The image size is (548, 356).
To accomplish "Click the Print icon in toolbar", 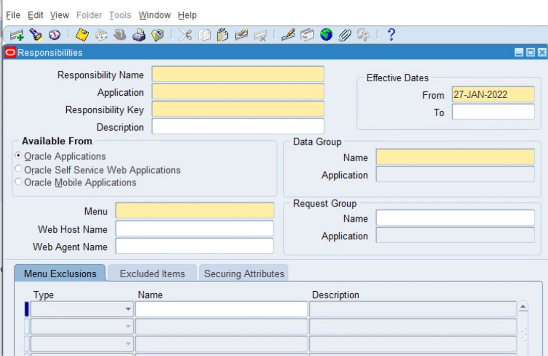I will (139, 35).
